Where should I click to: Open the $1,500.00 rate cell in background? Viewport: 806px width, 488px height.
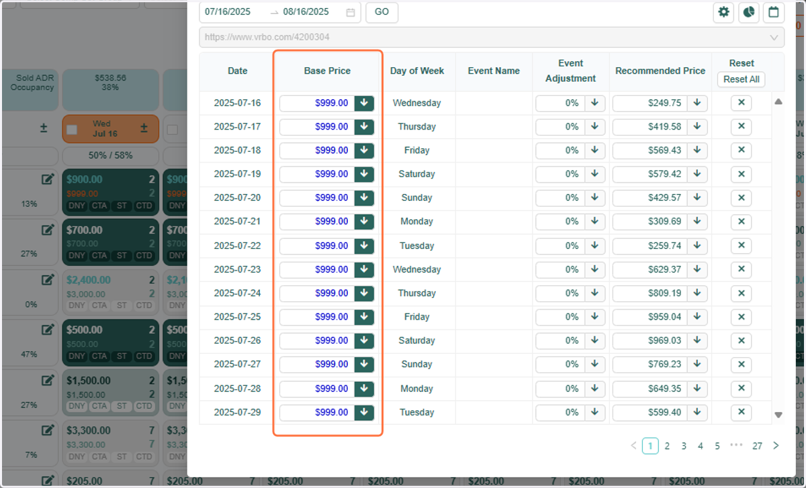111,392
